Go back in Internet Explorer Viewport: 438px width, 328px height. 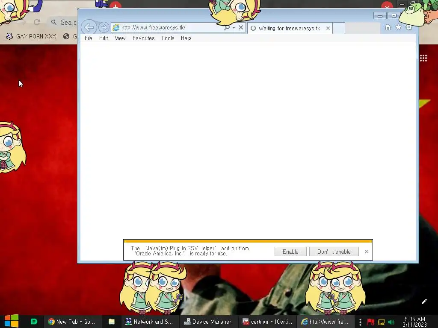(x=89, y=27)
